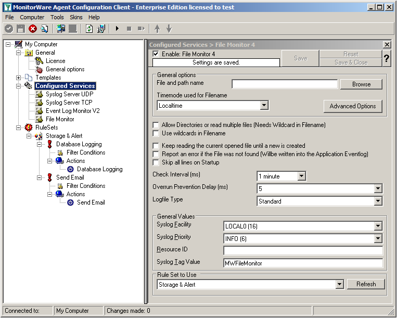Check Keep reading current opened file option

click(x=156, y=146)
